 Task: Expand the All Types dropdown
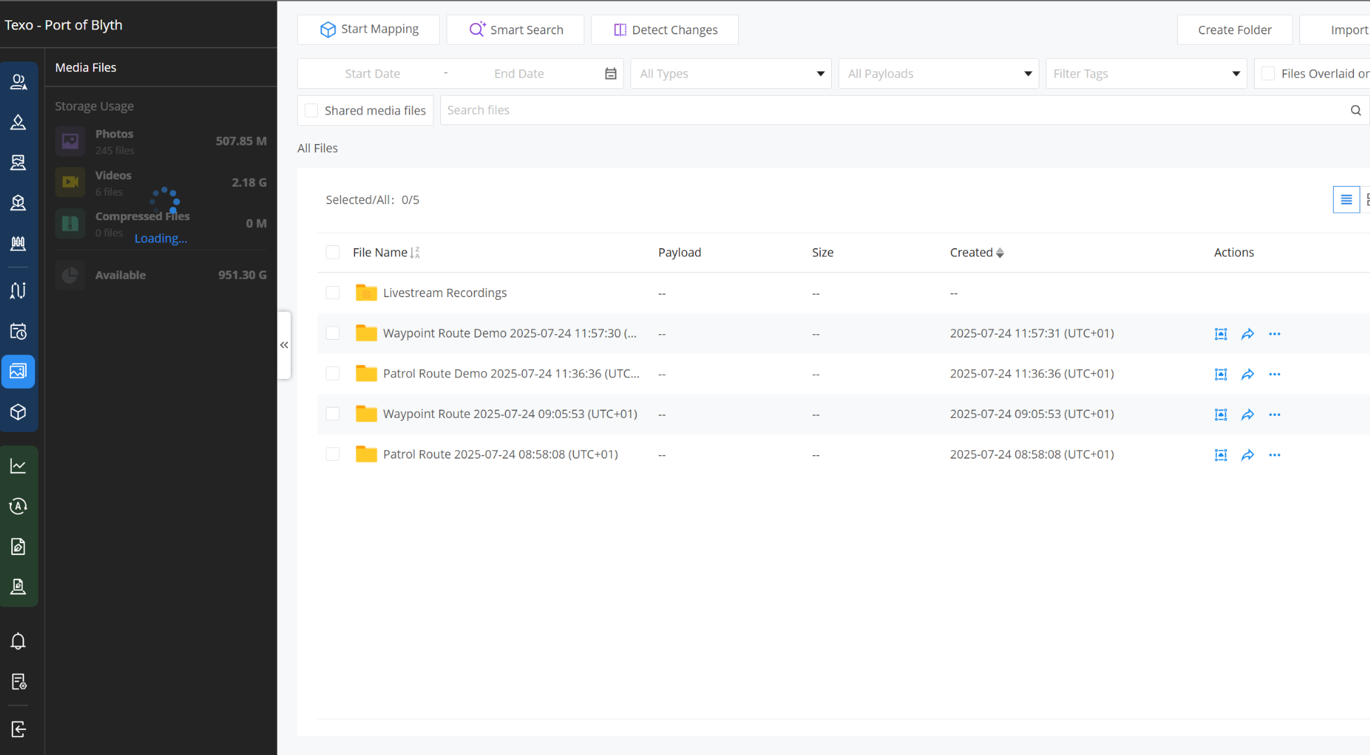[730, 73]
